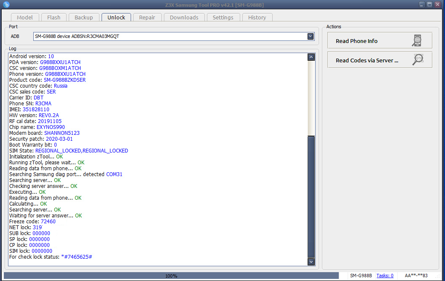This screenshot has height=281, width=445.
Task: Click the PDA version G988BXXU1ATCH value
Action: (x=60, y=62)
